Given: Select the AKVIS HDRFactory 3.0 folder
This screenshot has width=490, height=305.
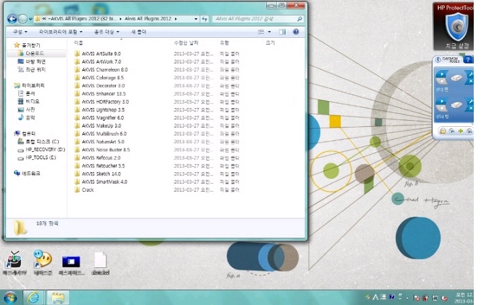Looking at the screenshot, I should click(x=102, y=102).
